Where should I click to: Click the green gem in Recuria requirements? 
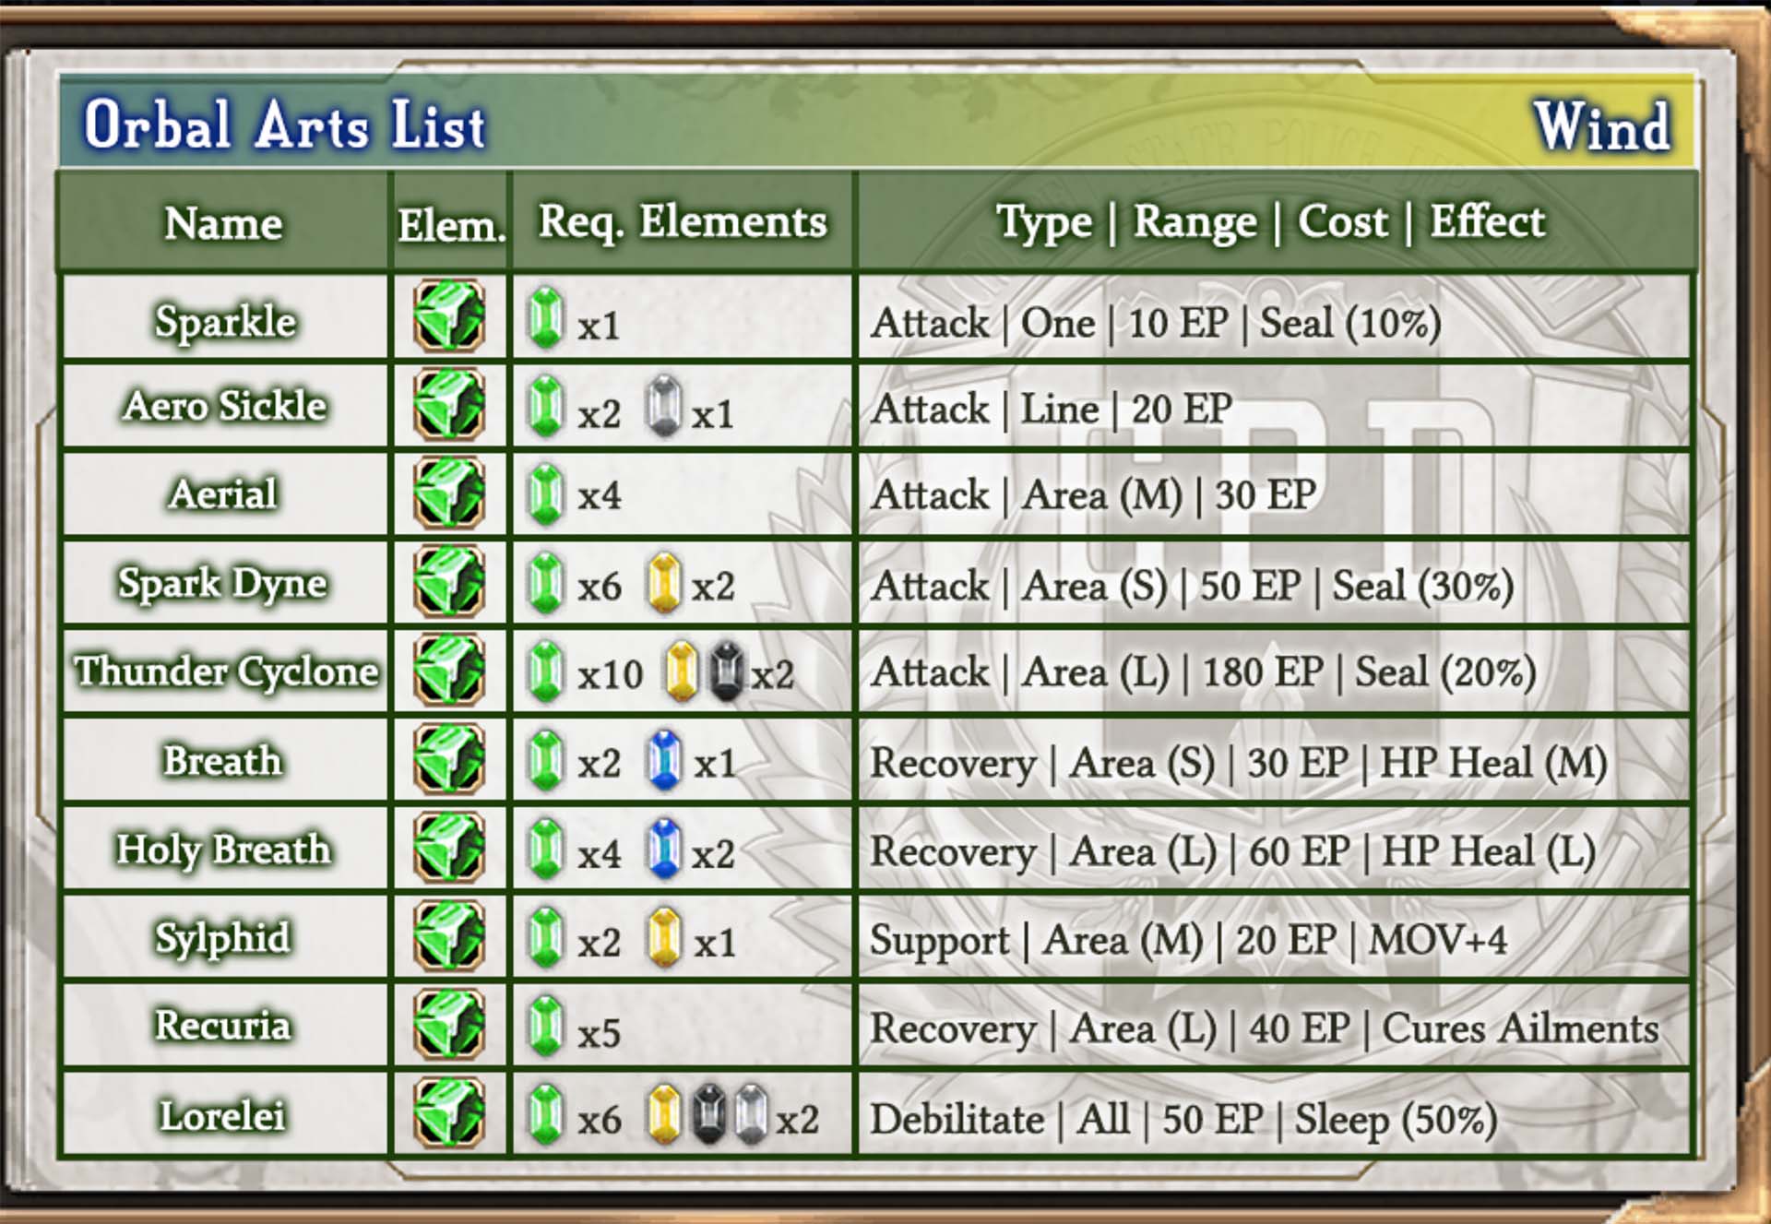[x=546, y=1026]
